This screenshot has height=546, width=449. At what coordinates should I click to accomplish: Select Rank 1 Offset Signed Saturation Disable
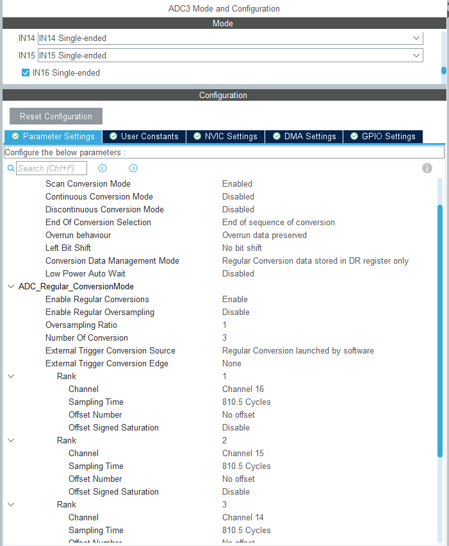point(236,427)
